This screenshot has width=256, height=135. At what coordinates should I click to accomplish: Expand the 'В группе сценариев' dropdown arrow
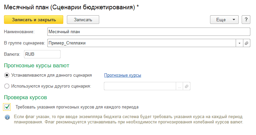pos(240,43)
